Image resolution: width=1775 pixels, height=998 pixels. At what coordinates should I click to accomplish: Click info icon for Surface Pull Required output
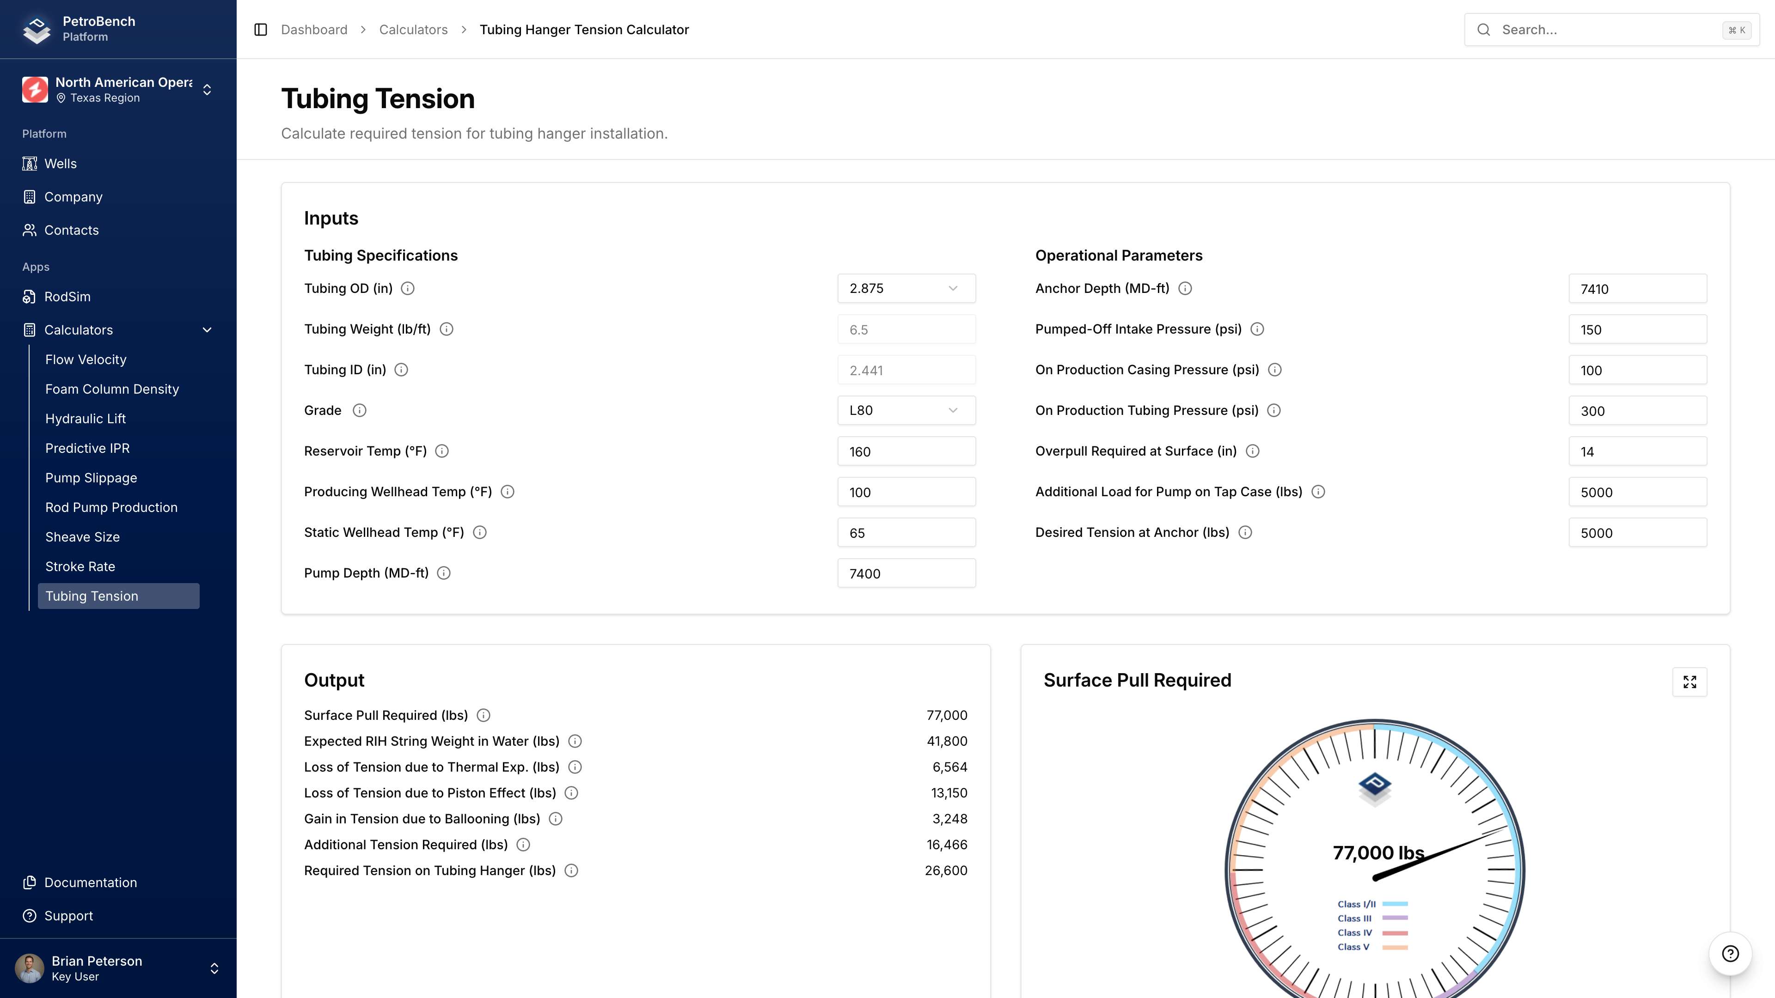point(484,716)
